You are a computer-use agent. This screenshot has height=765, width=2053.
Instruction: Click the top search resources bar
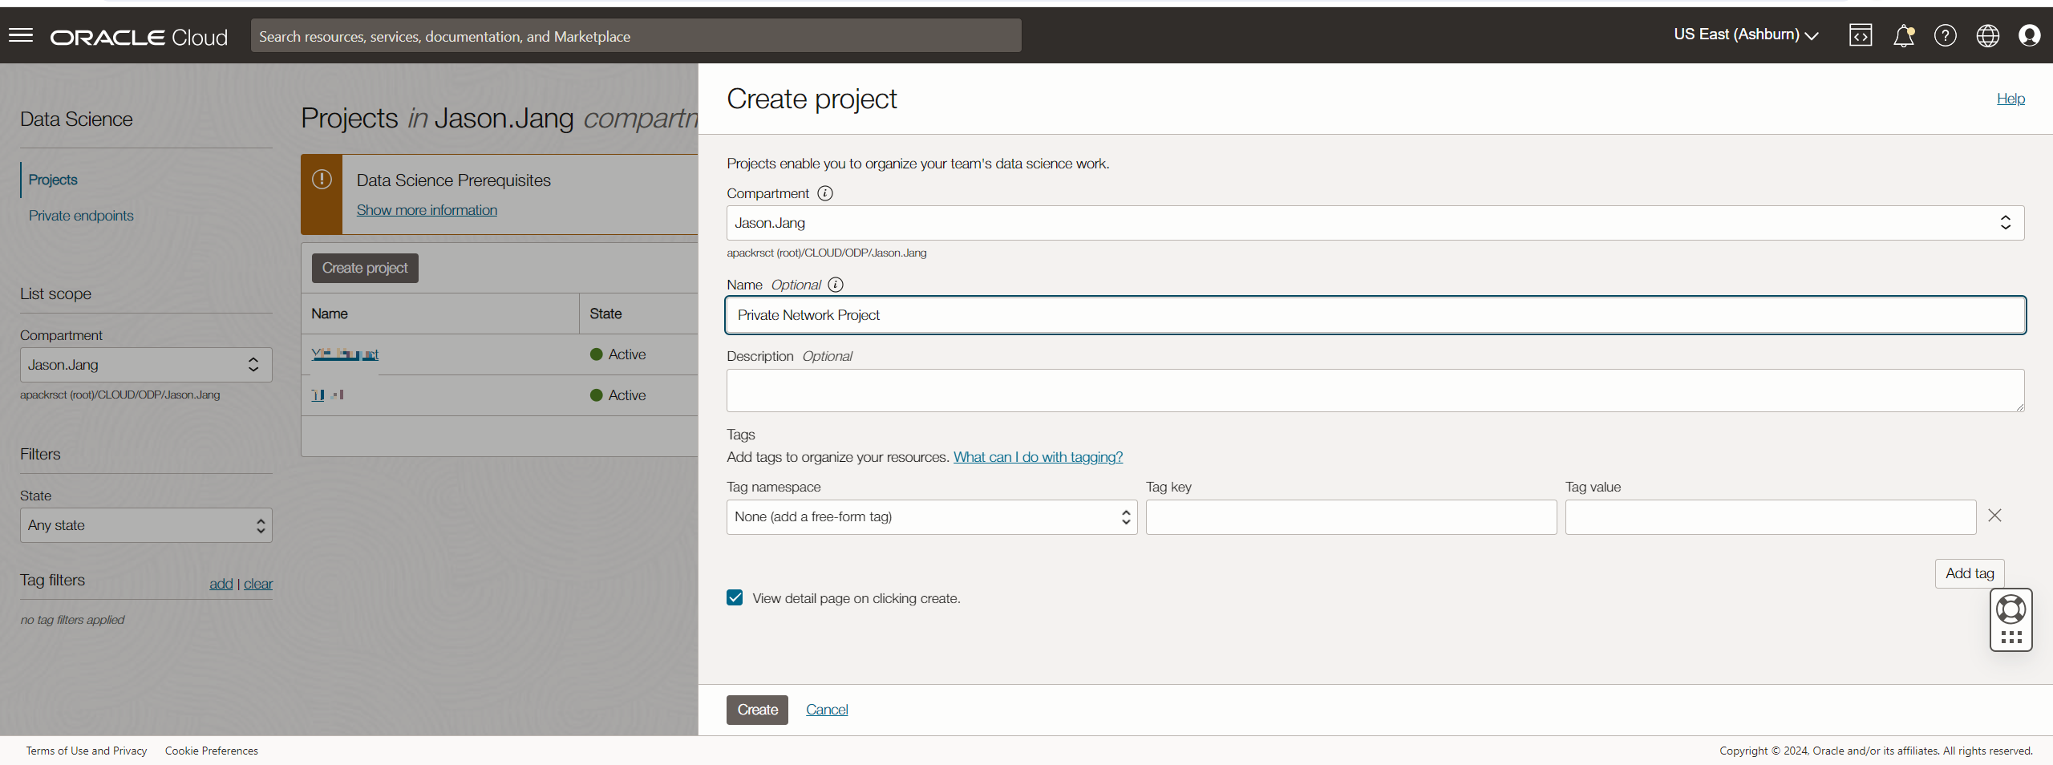pos(636,36)
